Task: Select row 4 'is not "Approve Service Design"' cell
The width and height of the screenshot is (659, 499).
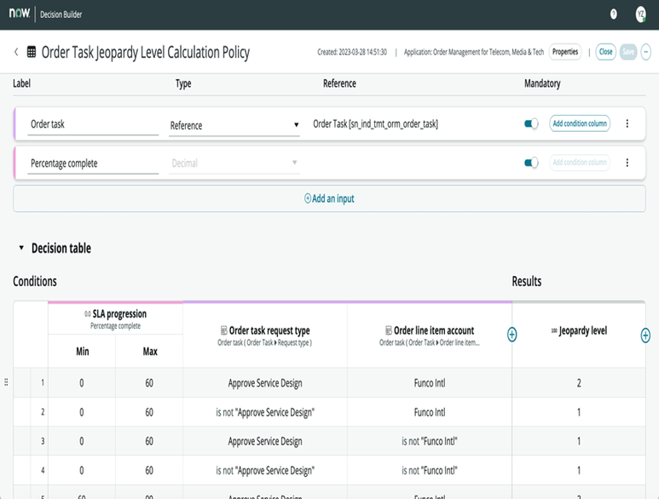Action: tap(265, 470)
